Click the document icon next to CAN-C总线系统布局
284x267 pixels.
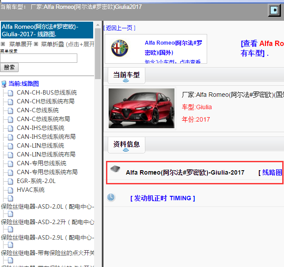tap(11, 119)
